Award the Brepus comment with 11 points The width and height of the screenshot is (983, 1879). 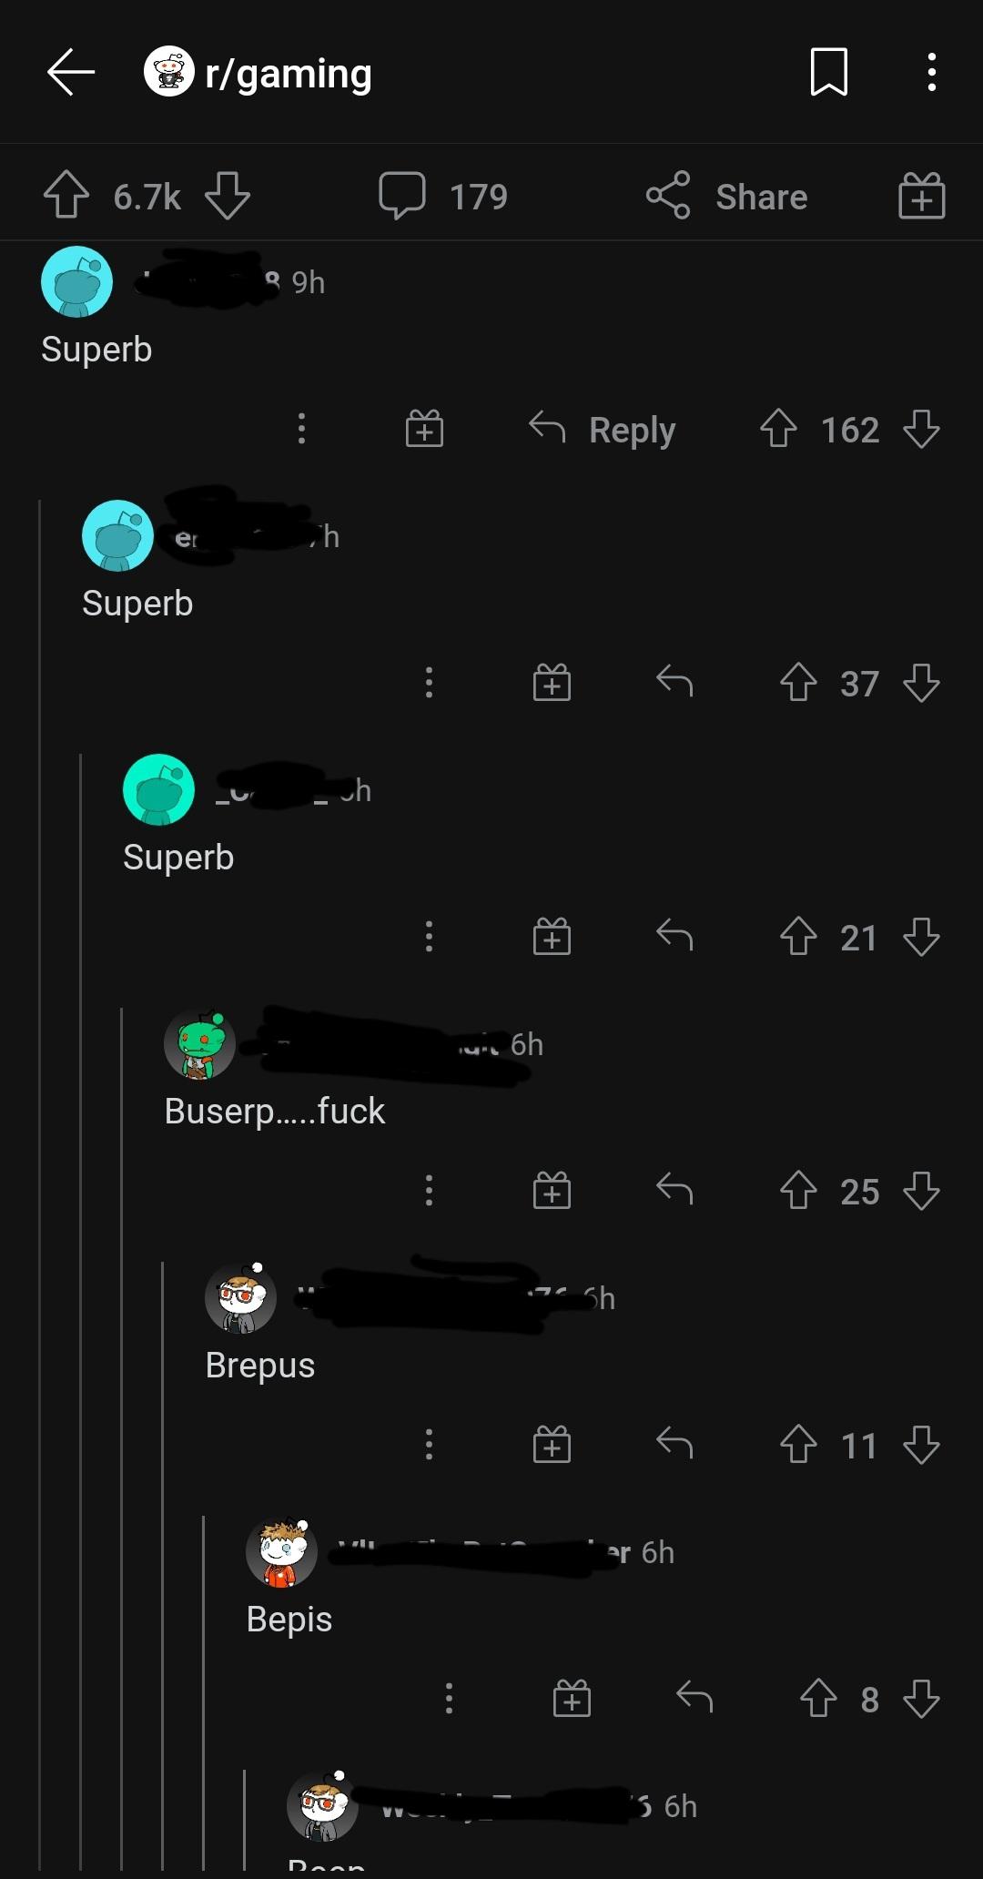pyautogui.click(x=552, y=1445)
